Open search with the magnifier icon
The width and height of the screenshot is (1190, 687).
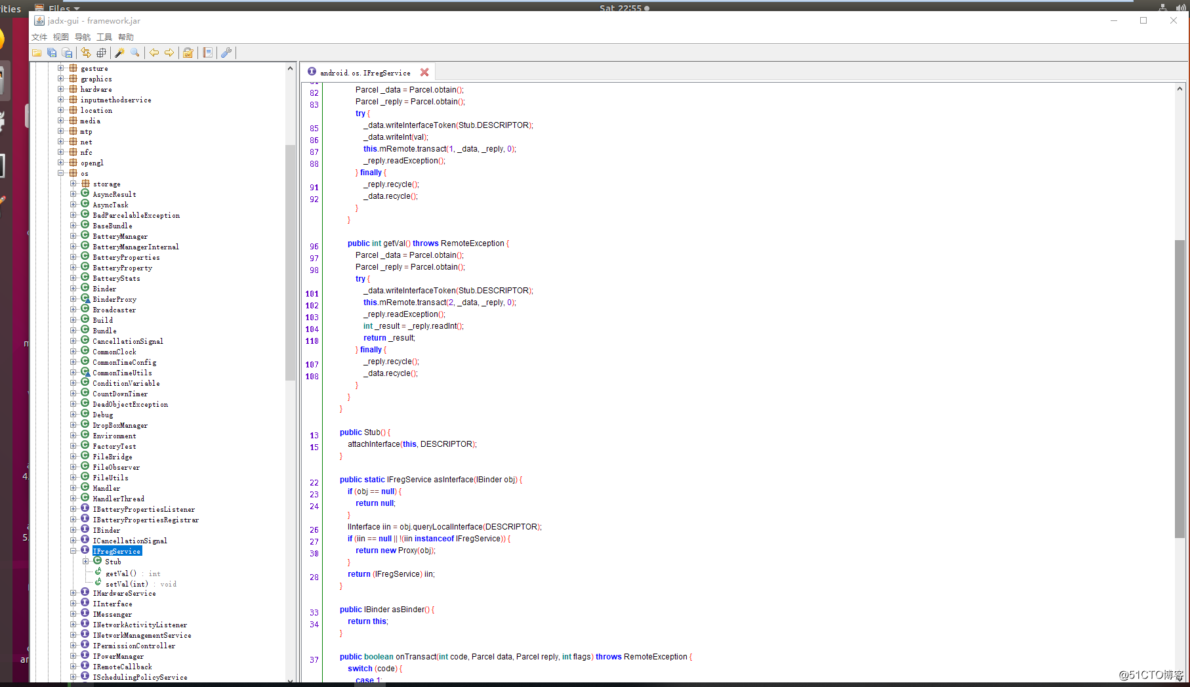[x=135, y=52]
